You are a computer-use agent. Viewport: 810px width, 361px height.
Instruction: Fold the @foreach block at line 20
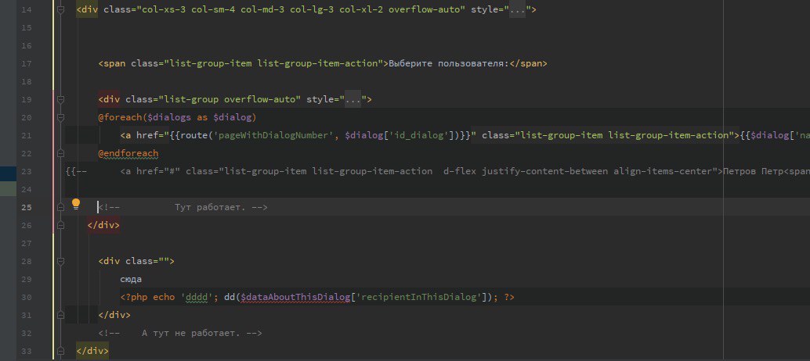[60, 117]
